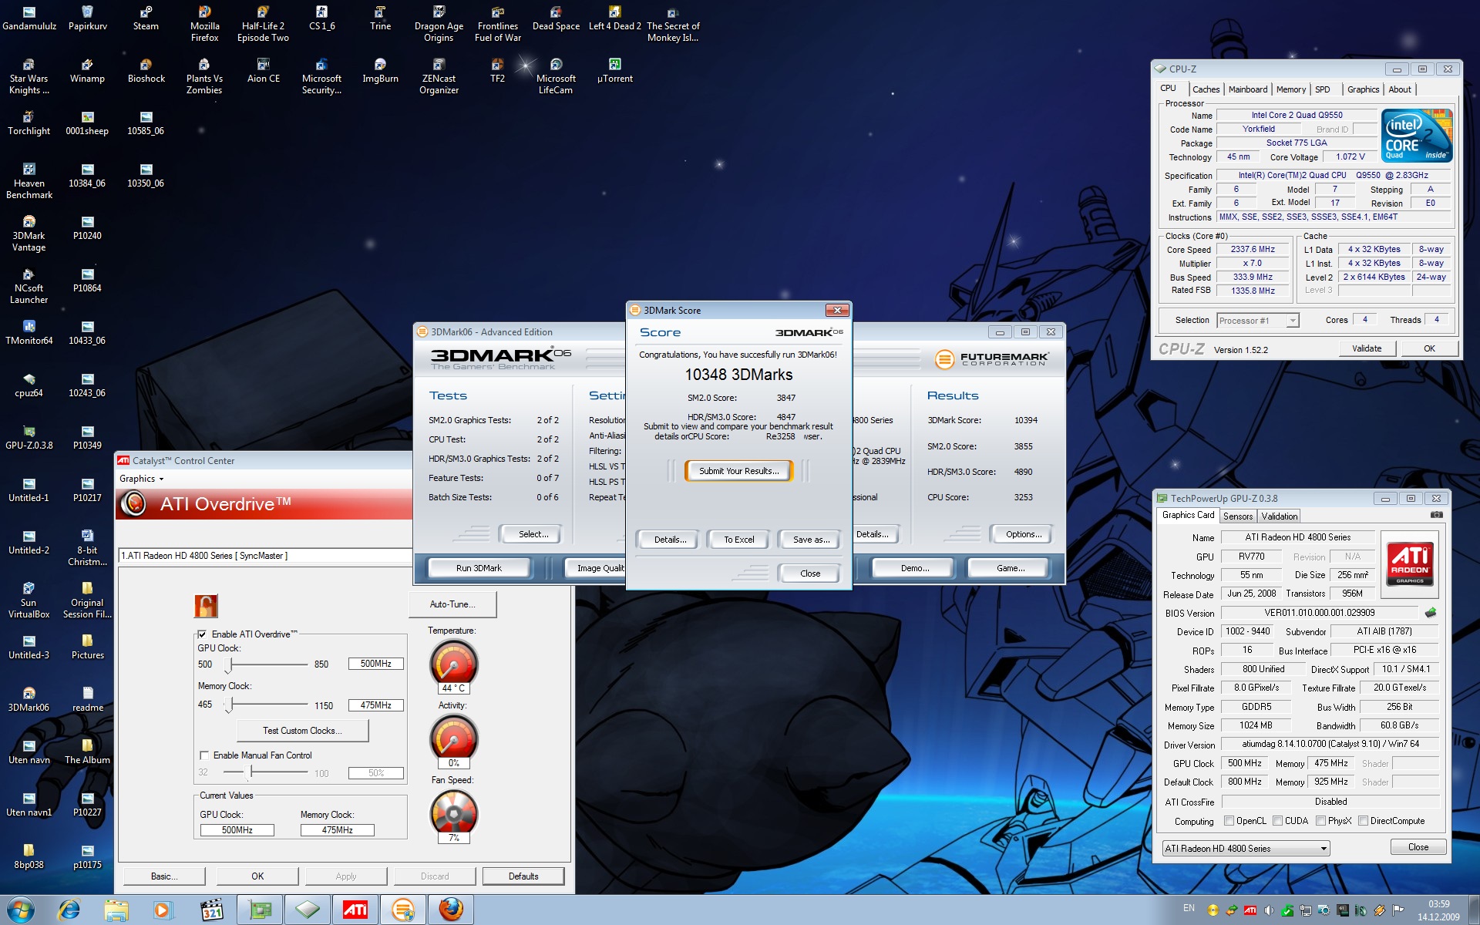This screenshot has height=925, width=1480.
Task: Click the Auto-Tune button in ATI Overdrive
Action: 452,604
